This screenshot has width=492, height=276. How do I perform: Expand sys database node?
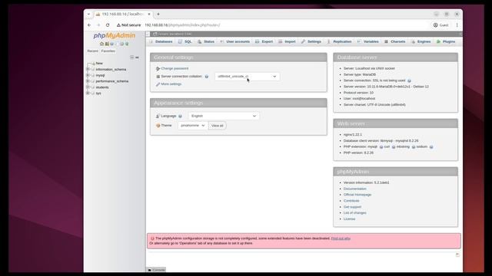click(88, 93)
